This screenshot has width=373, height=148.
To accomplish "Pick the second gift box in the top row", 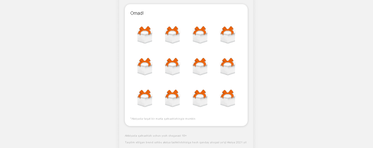I will 172,35.
